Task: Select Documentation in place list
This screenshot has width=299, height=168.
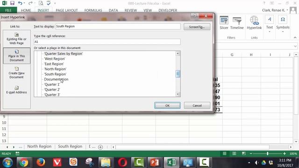Action: (x=56, y=79)
